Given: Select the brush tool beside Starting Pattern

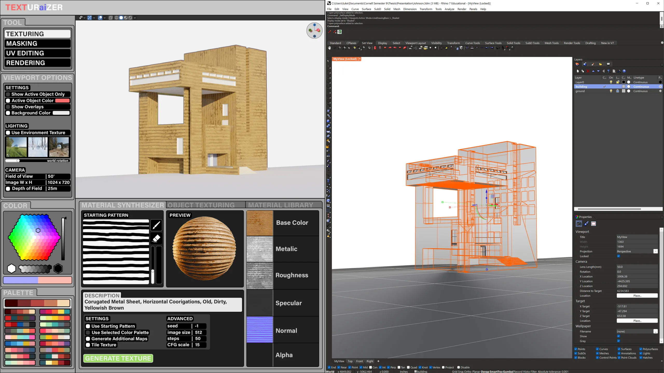Looking at the screenshot, I should [156, 225].
